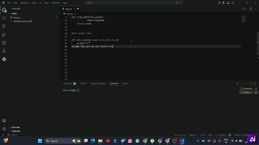Open the Manage settings gear

coord(4,129)
